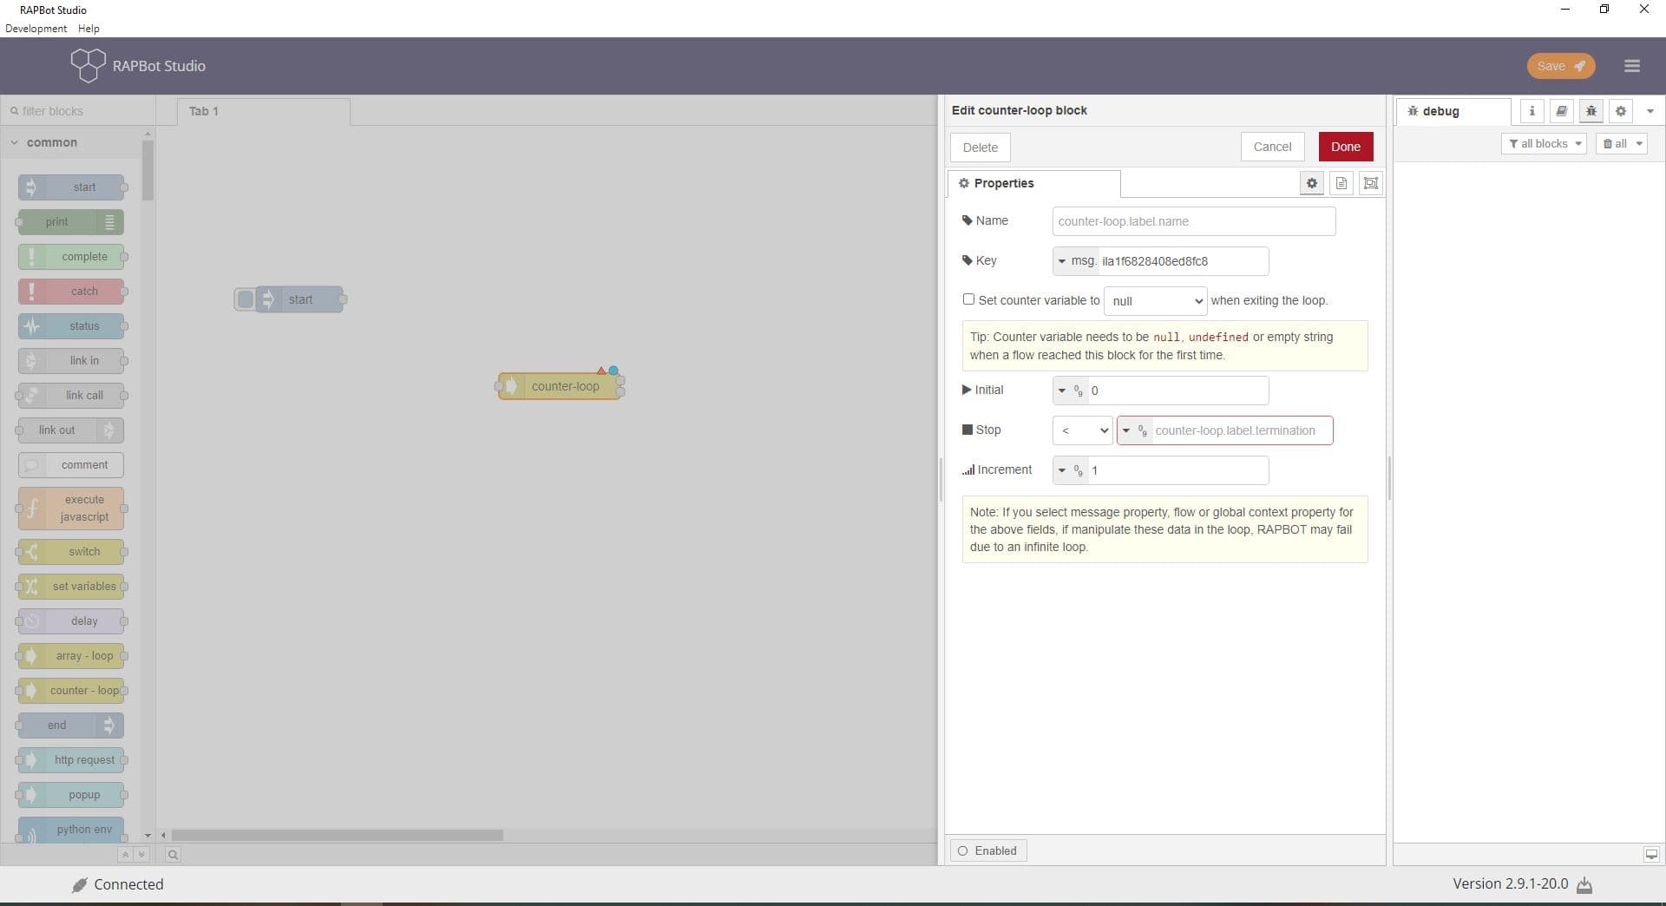Select the debug sidebar tab
The image size is (1666, 906).
[x=1453, y=111]
